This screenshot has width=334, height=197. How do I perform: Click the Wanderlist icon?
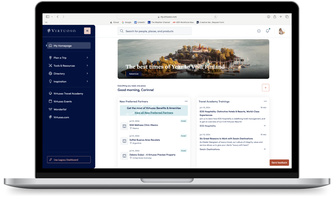50,109
